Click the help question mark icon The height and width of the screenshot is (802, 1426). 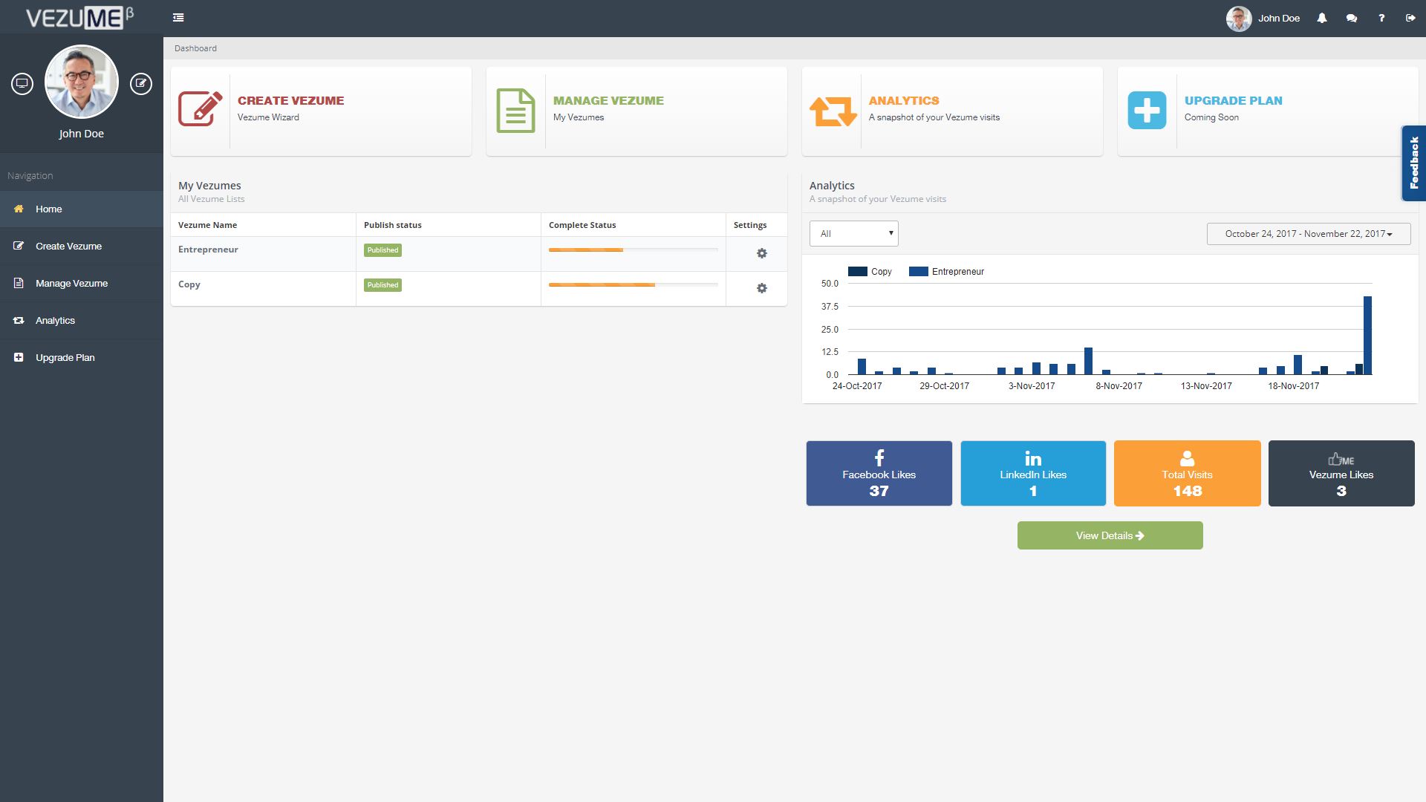[x=1381, y=18]
